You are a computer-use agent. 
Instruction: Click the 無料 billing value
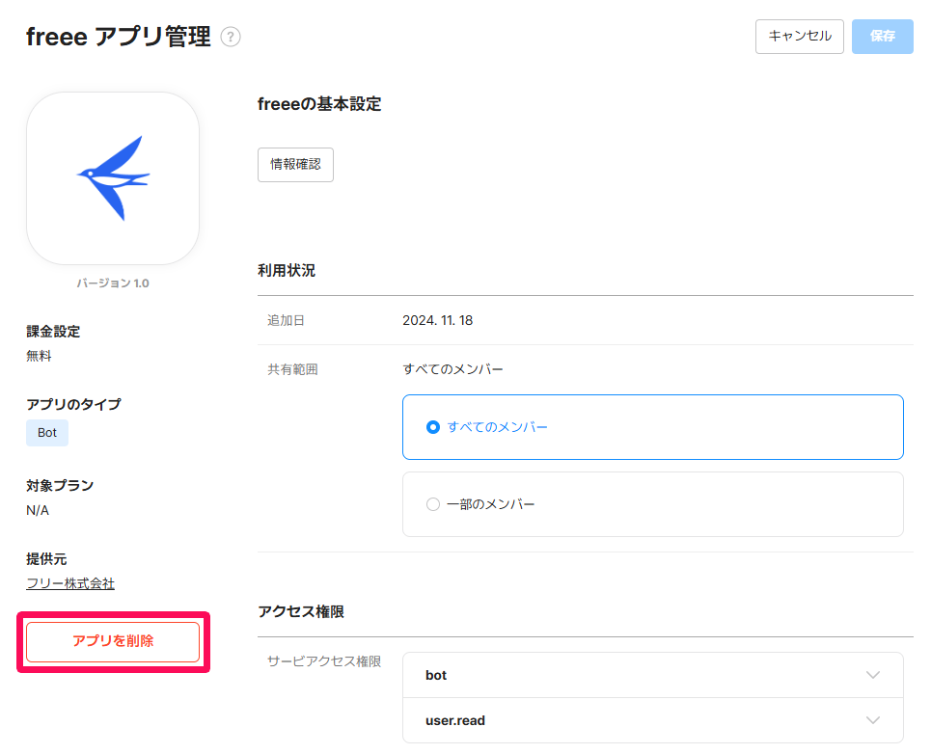pyautogui.click(x=39, y=356)
